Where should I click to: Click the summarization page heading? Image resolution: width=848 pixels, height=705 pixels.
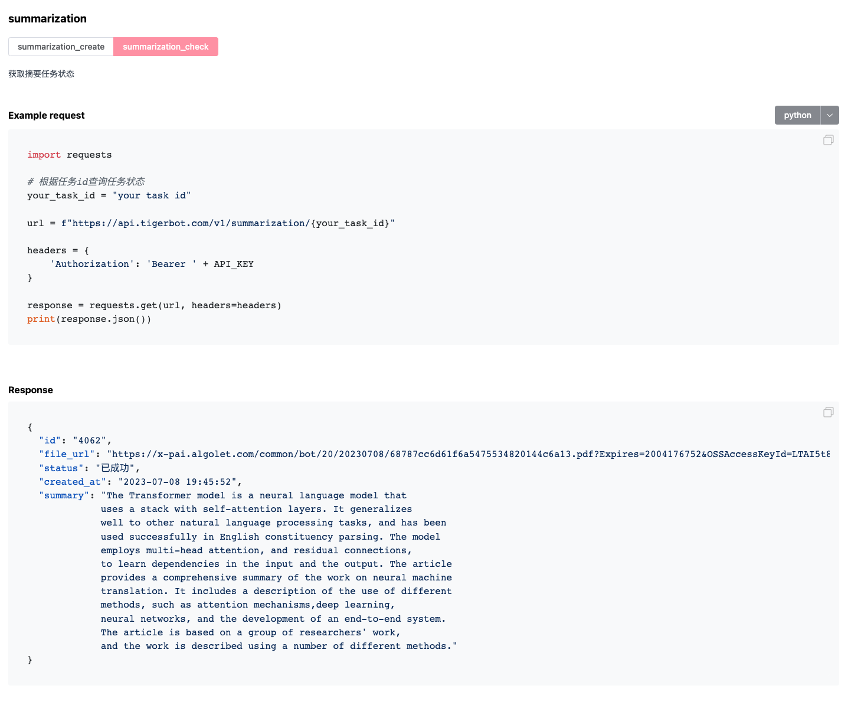pos(47,18)
